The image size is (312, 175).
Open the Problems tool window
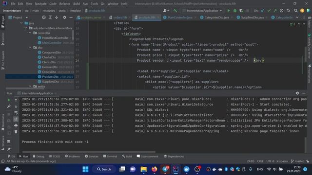pos(73,157)
